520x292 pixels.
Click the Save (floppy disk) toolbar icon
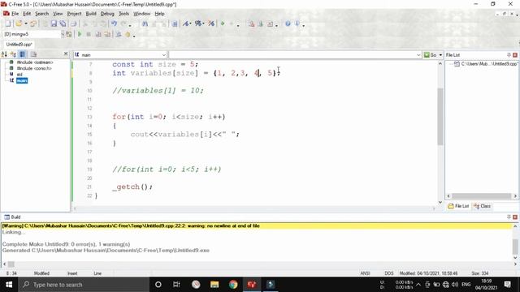pyautogui.click(x=54, y=24)
